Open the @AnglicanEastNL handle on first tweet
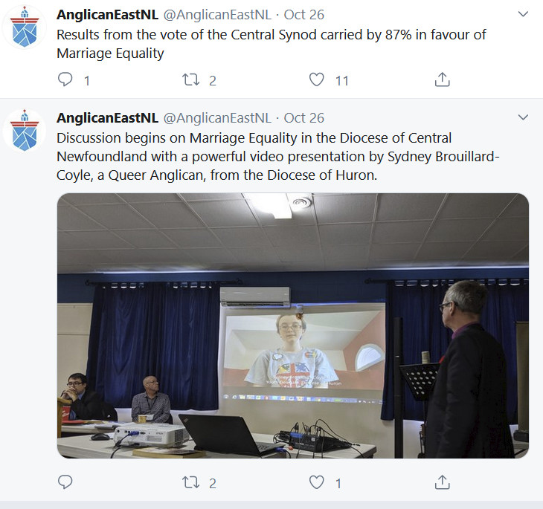This screenshot has height=509, width=543. click(217, 15)
